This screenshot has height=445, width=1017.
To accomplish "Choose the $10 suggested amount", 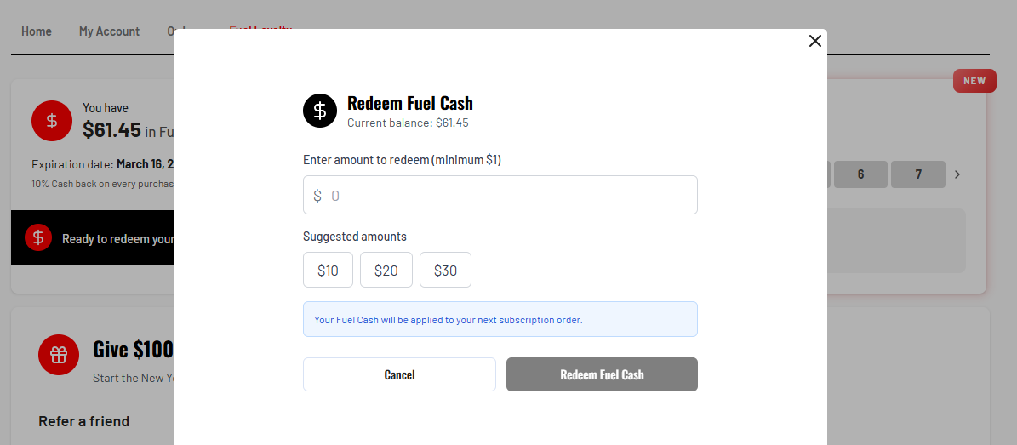I will click(328, 271).
